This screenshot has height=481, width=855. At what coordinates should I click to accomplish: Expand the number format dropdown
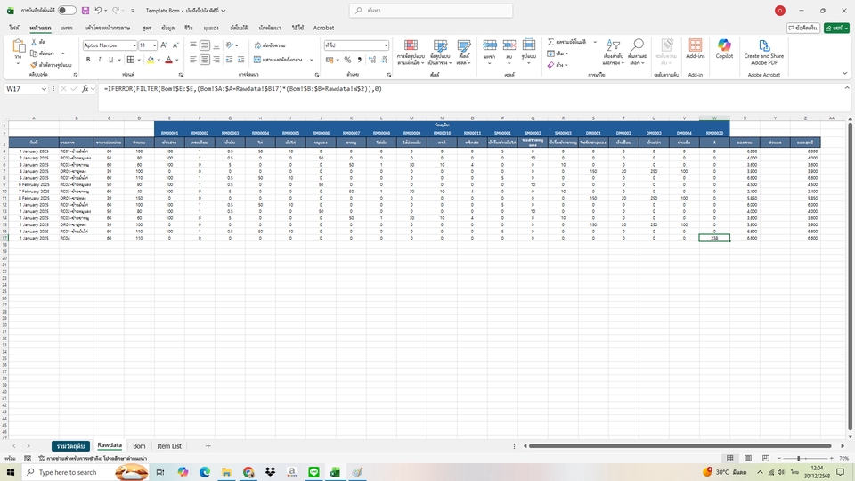point(386,45)
